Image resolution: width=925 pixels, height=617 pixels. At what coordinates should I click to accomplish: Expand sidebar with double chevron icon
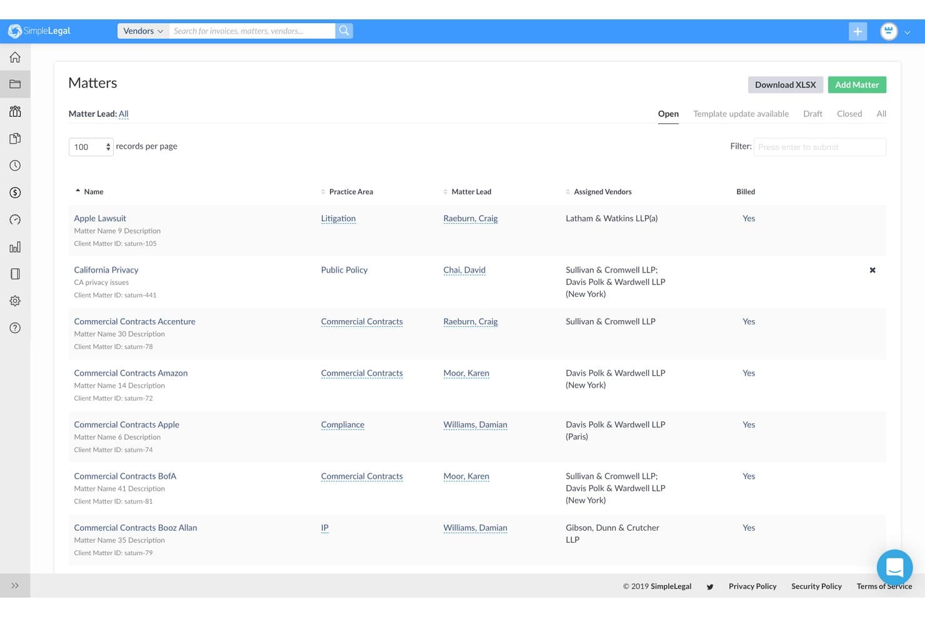(x=15, y=586)
